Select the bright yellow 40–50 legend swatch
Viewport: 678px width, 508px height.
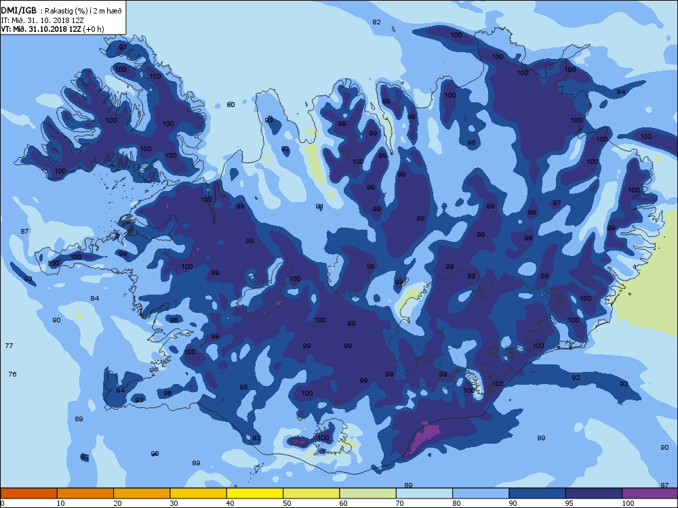[255, 493]
